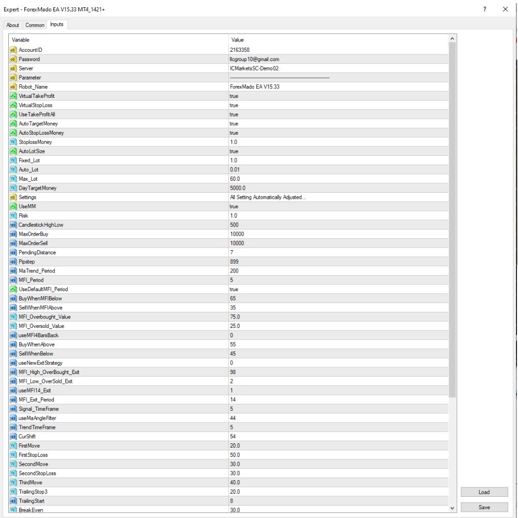Click the boolean icon beside AutoLotSize

click(x=13, y=151)
